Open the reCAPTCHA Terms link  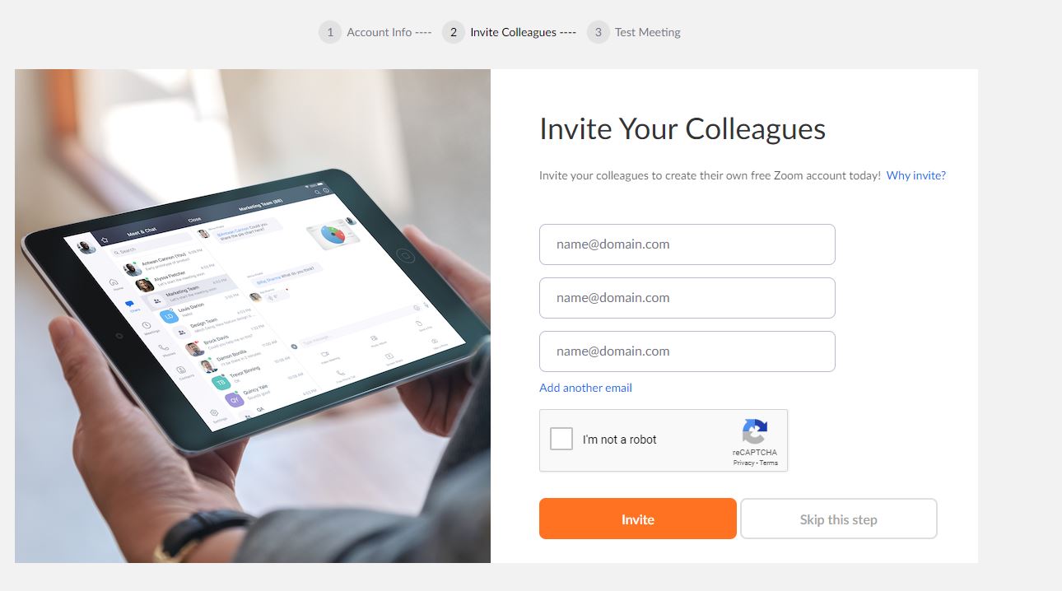769,463
